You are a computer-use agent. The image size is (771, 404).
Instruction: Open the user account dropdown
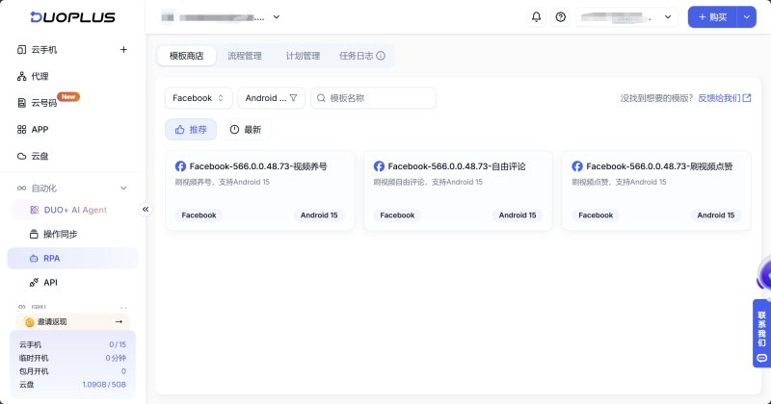626,17
